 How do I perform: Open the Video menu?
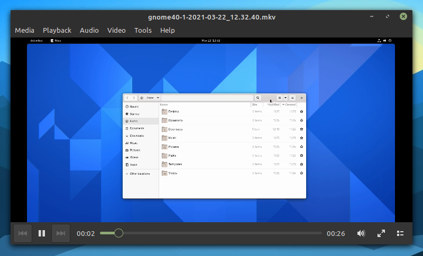point(116,30)
